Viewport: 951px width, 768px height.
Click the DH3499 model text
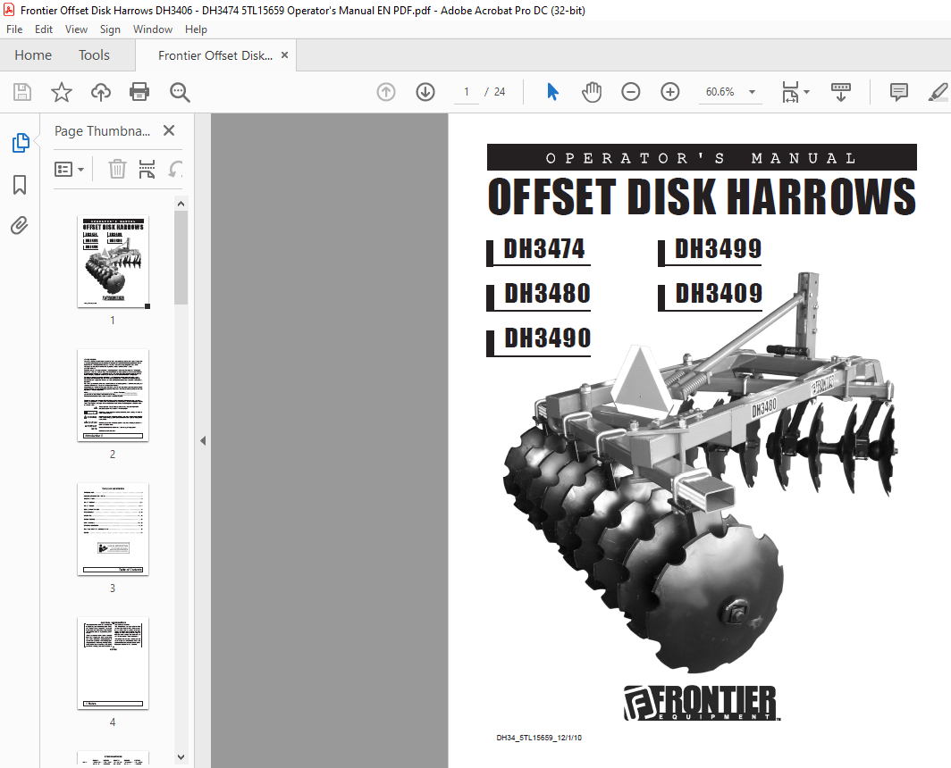pos(718,248)
